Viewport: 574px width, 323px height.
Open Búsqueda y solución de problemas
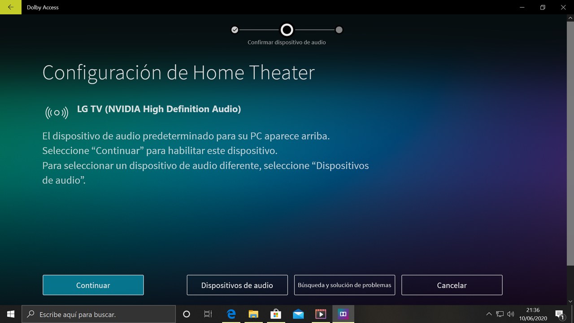(x=344, y=285)
